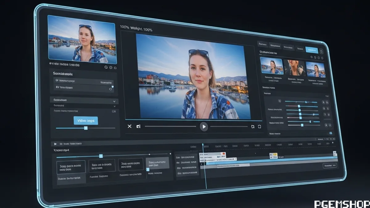Toggle the small switch above Video Input button

(x=113, y=111)
